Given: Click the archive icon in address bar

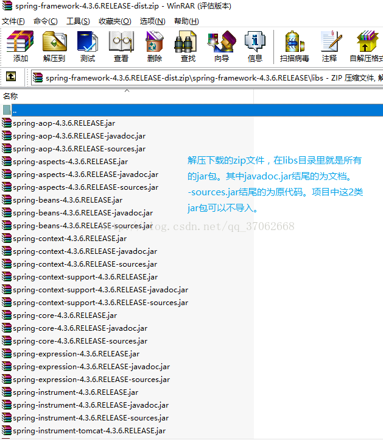Looking at the screenshot, I should (38, 78).
